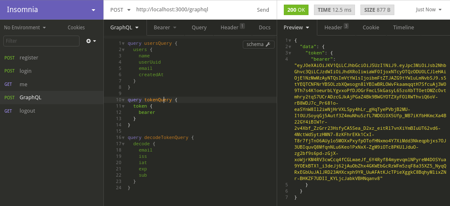
Task: Switch to the Cookie response tab
Action: pyautogui.click(x=371, y=28)
